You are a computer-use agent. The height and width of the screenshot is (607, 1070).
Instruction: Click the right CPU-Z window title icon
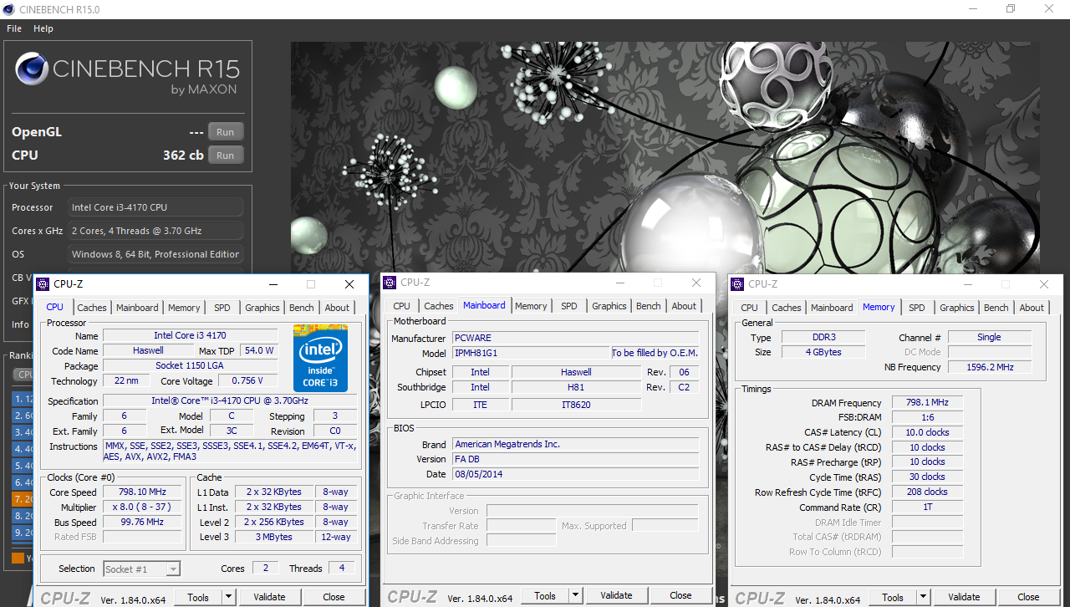point(739,284)
